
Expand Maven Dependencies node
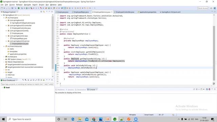click(x=4, y=62)
